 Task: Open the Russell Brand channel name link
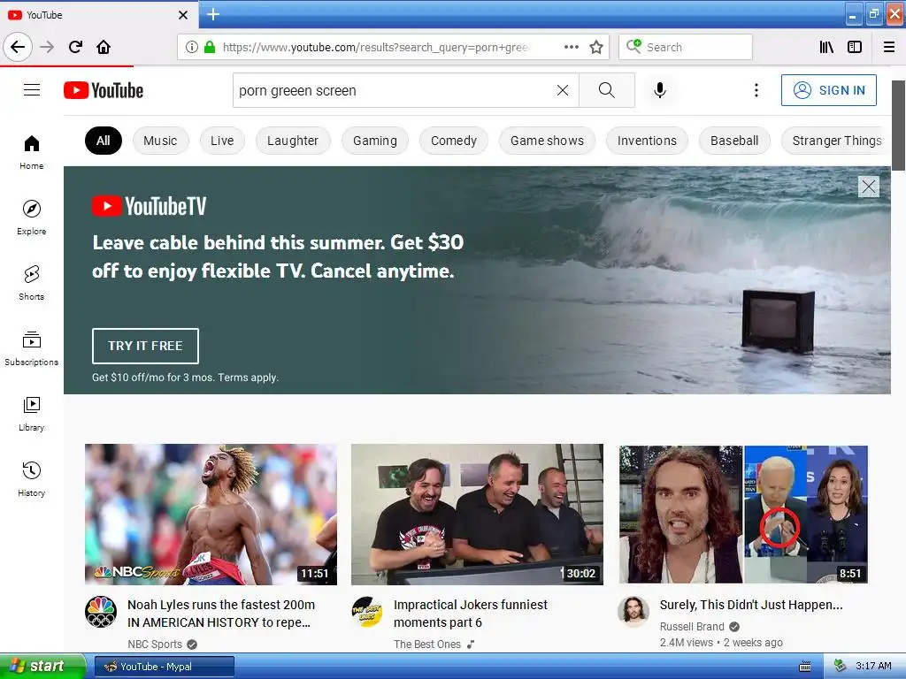pos(692,627)
